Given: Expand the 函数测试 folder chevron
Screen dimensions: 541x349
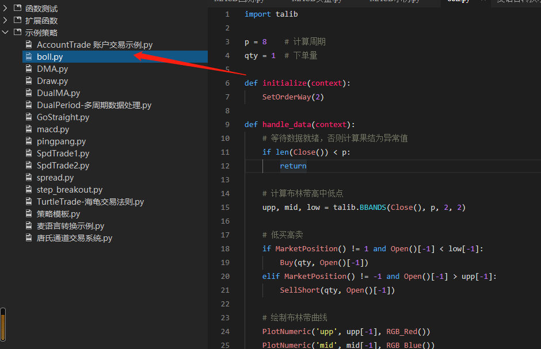Looking at the screenshot, I should point(5,8).
